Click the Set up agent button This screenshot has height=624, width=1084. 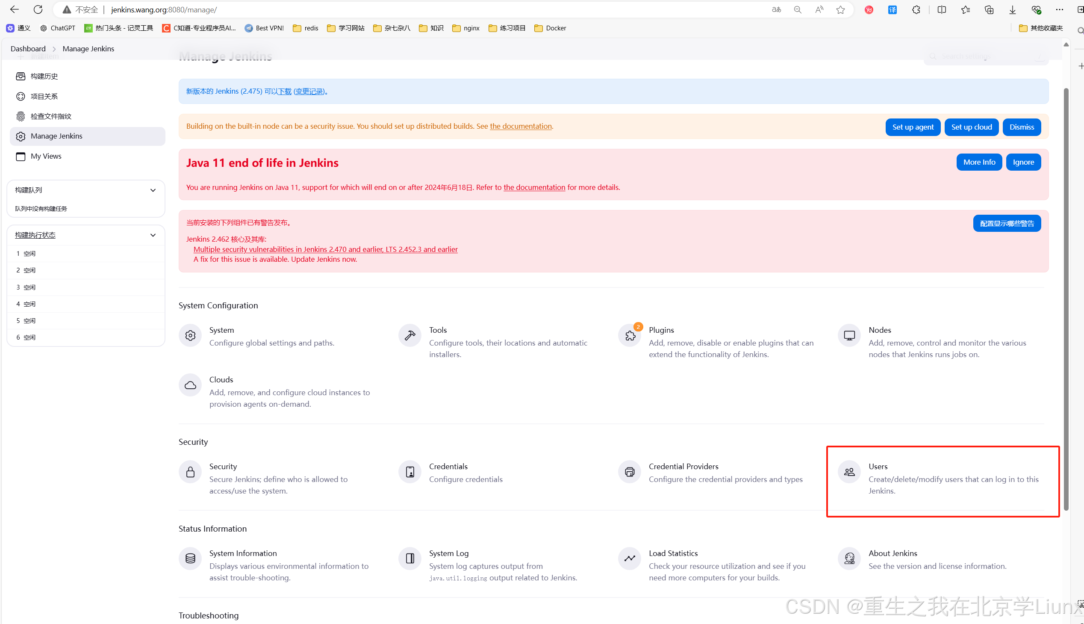click(913, 127)
